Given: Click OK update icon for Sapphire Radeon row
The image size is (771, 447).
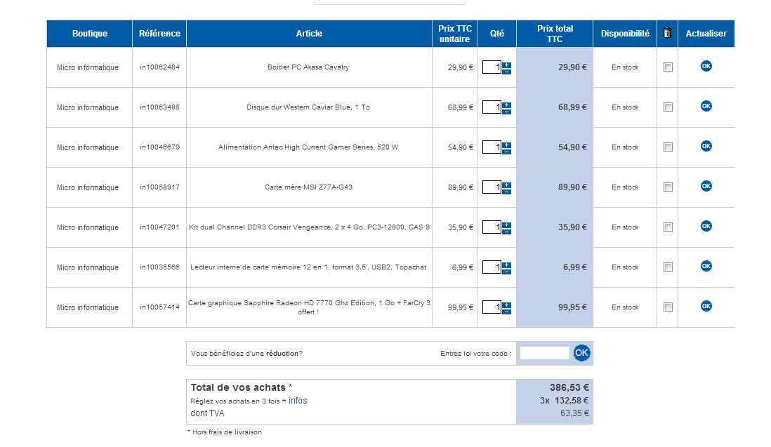Looking at the screenshot, I should pyautogui.click(x=706, y=306).
